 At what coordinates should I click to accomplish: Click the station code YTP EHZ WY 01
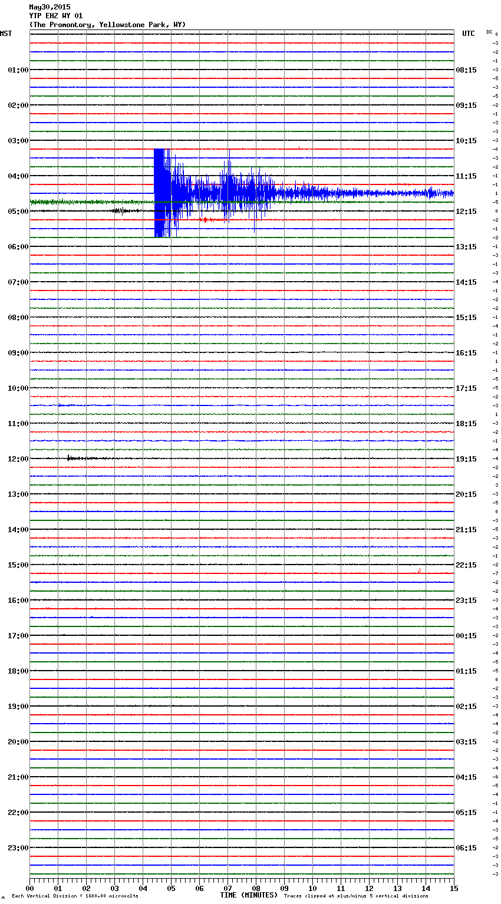coord(56,16)
